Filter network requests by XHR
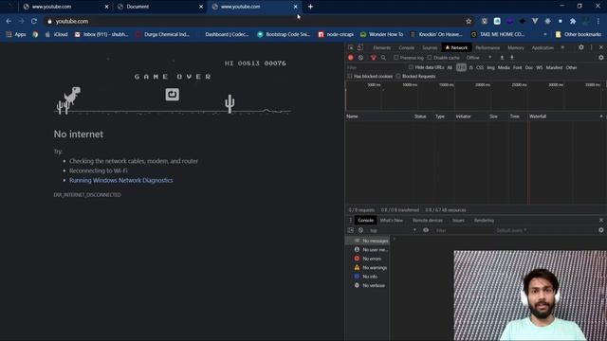The image size is (607, 341). click(x=461, y=67)
